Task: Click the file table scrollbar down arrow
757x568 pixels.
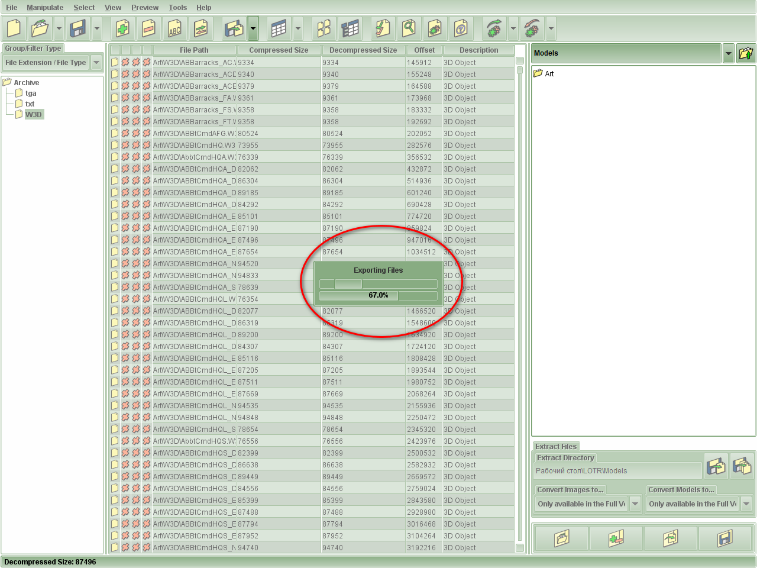Action: pyautogui.click(x=520, y=548)
